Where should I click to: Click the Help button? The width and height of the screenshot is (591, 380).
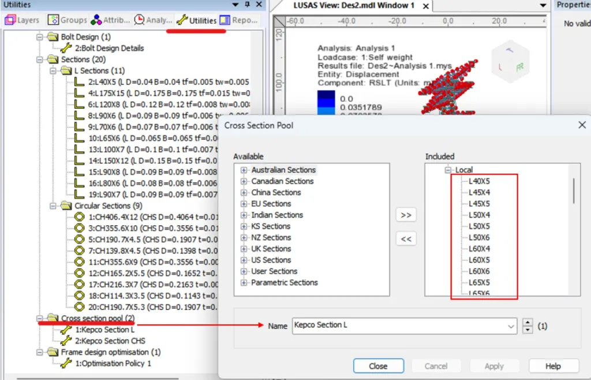click(553, 366)
